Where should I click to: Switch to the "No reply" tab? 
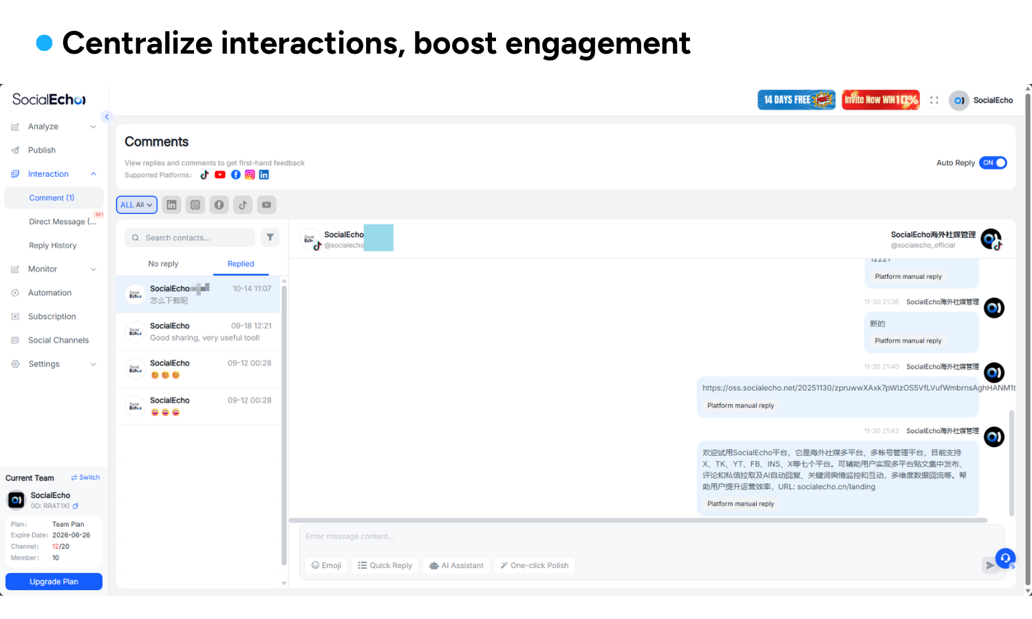[x=163, y=263]
